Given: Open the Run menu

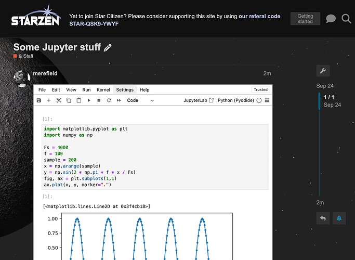Looking at the screenshot, I should [86, 90].
